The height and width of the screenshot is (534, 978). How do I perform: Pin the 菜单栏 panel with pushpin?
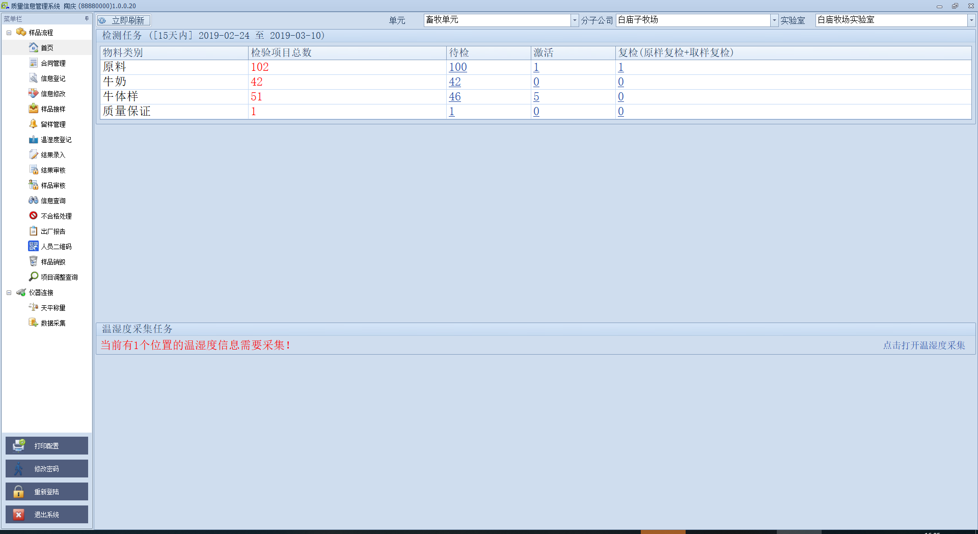click(87, 19)
